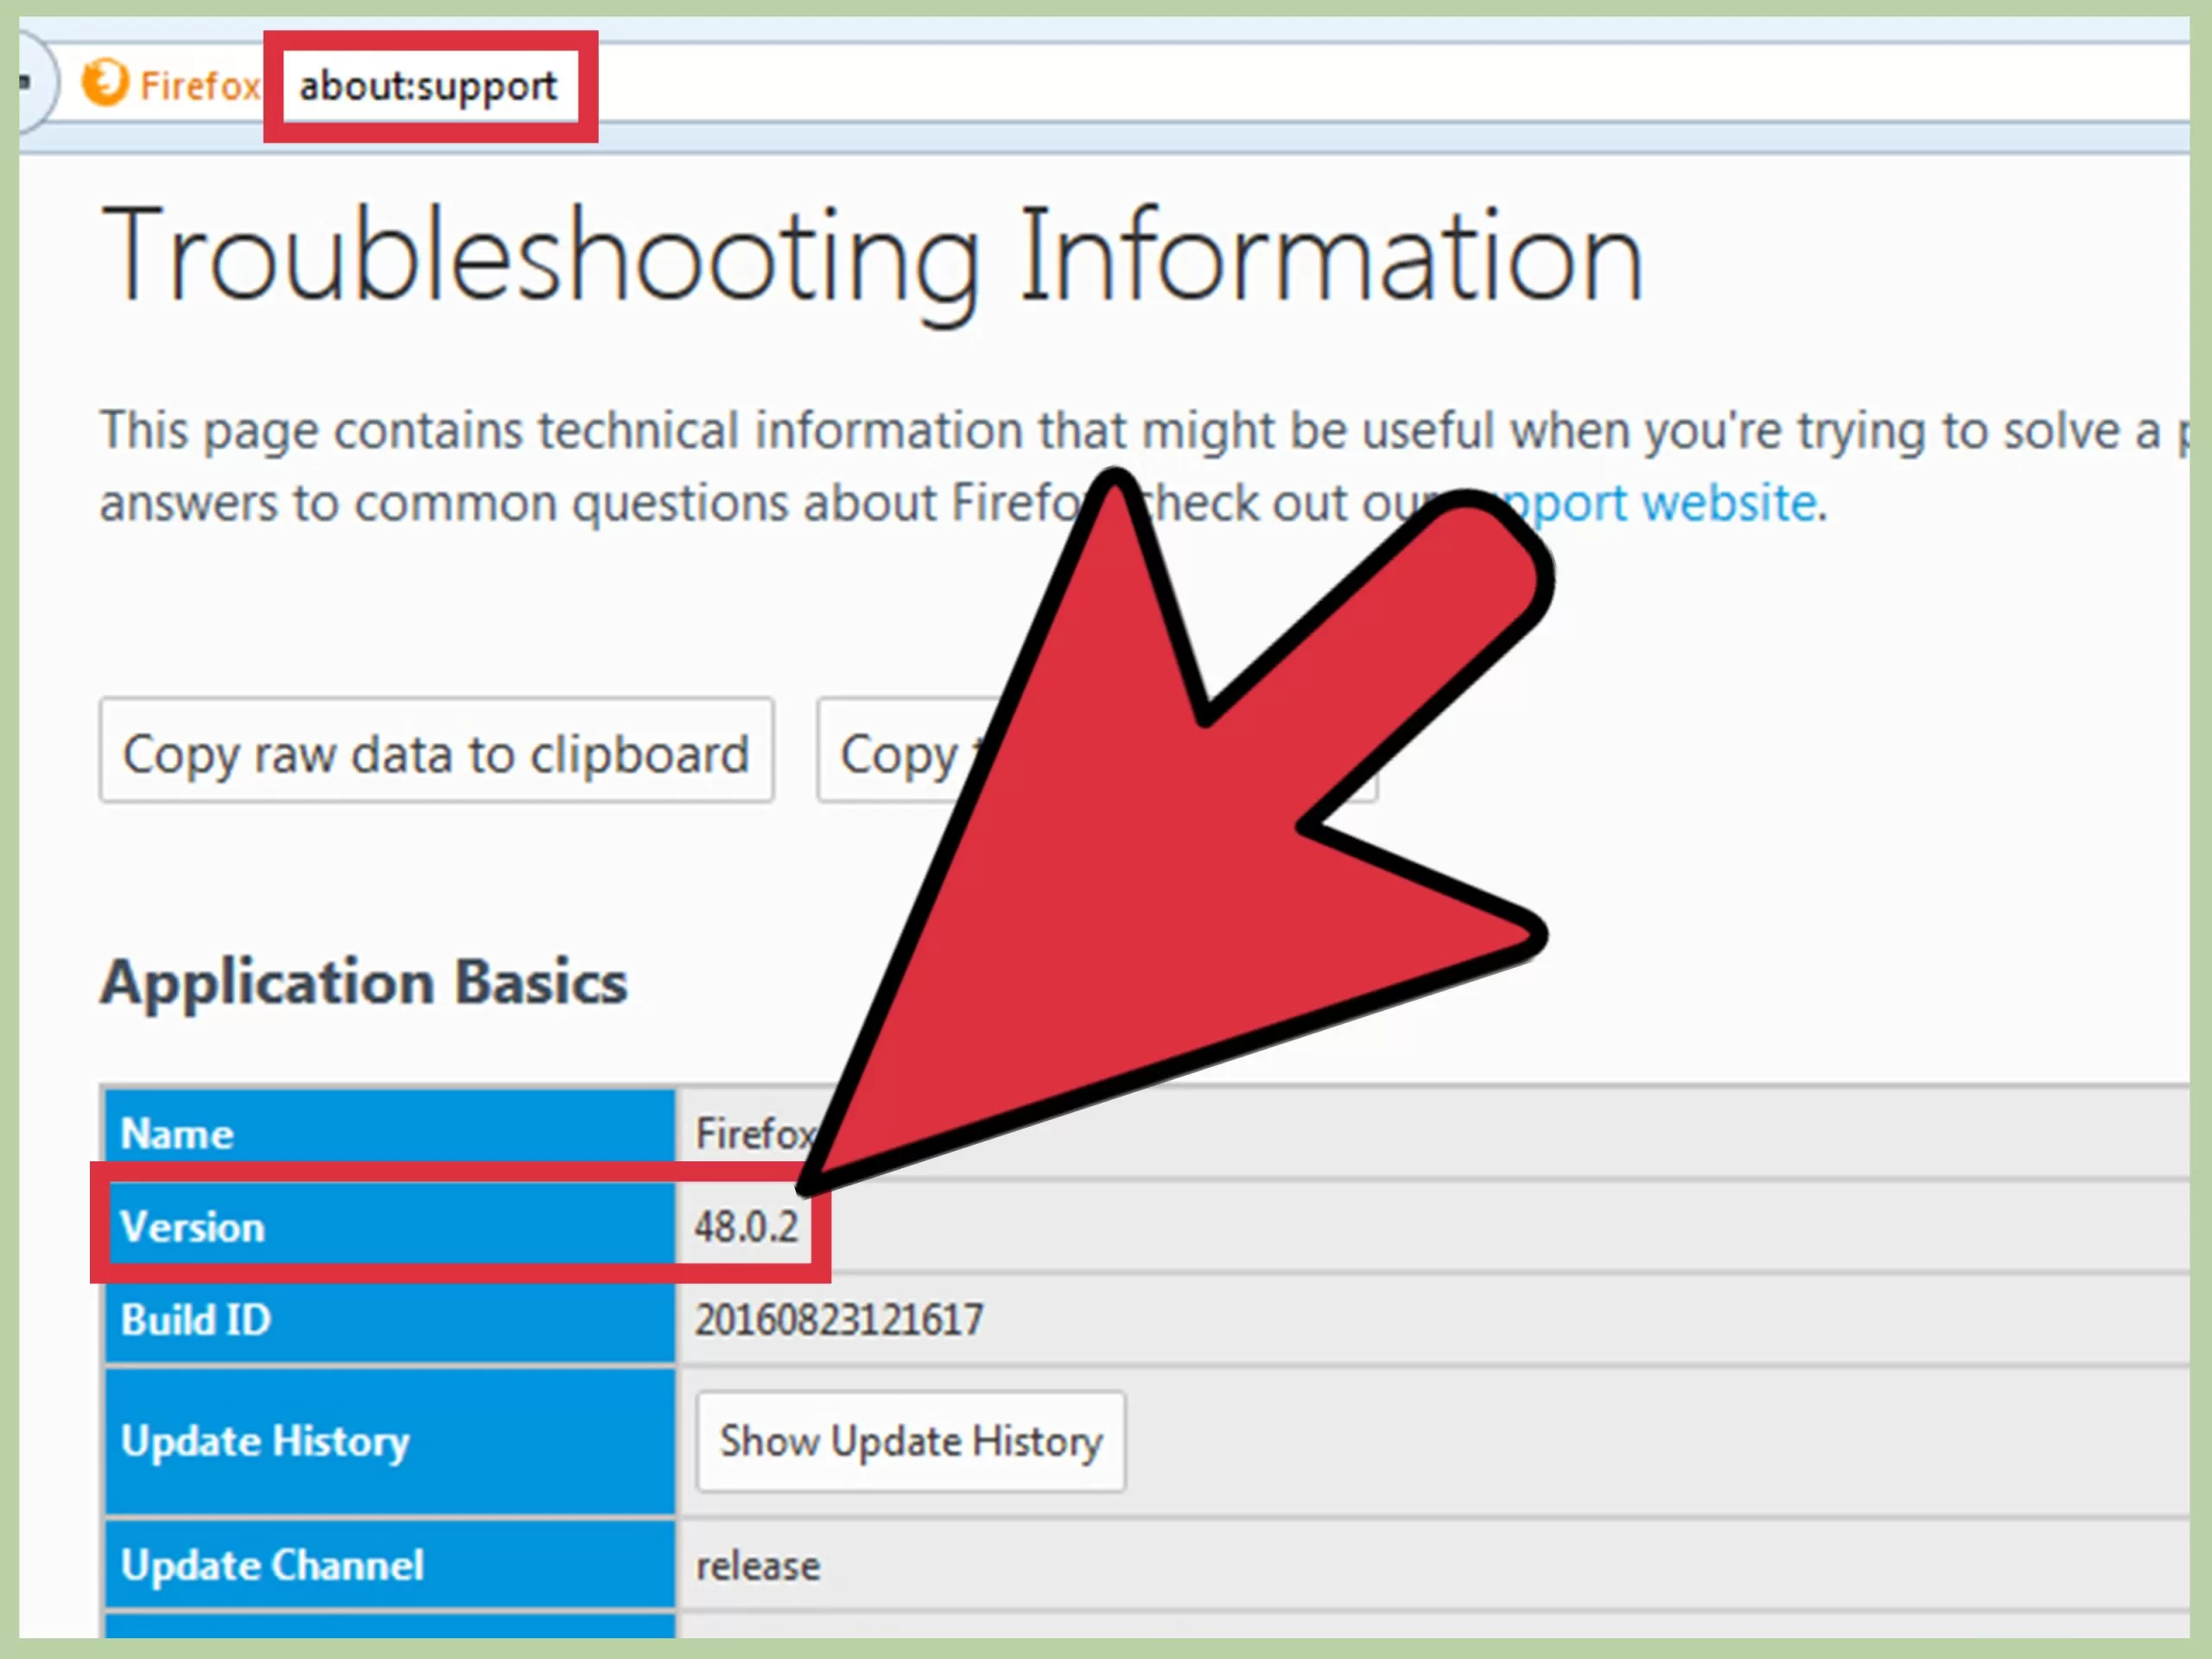Click the Firefox logo identity icon
This screenshot has height=1659, width=2212.
[105, 83]
